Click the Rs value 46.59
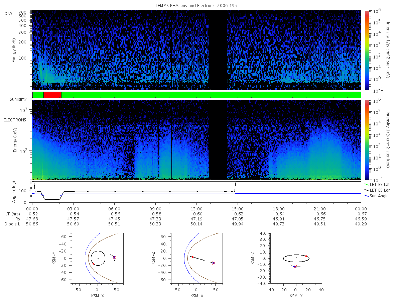401x301 pixels. (361, 219)
